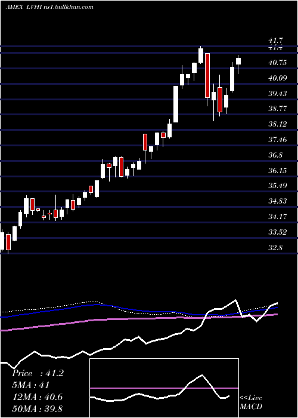
Task: Click the 40.75 price axis label
Action: (x=278, y=63)
